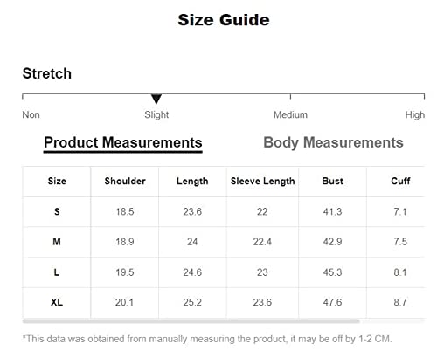Click the Size Guide title
Viewport: 437px width, 358px height.
click(224, 20)
